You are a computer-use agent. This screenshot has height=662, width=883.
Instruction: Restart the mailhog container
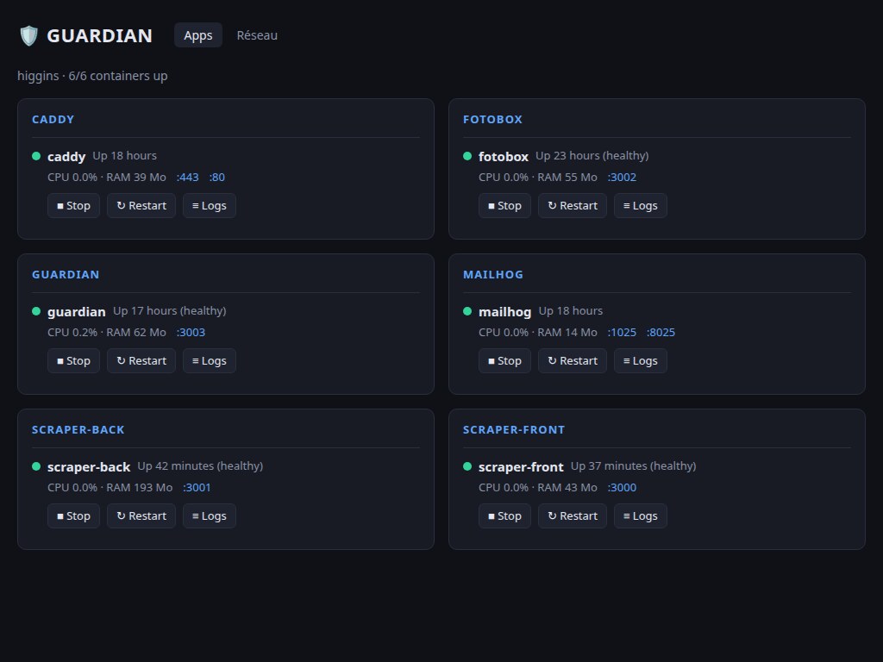573,361
